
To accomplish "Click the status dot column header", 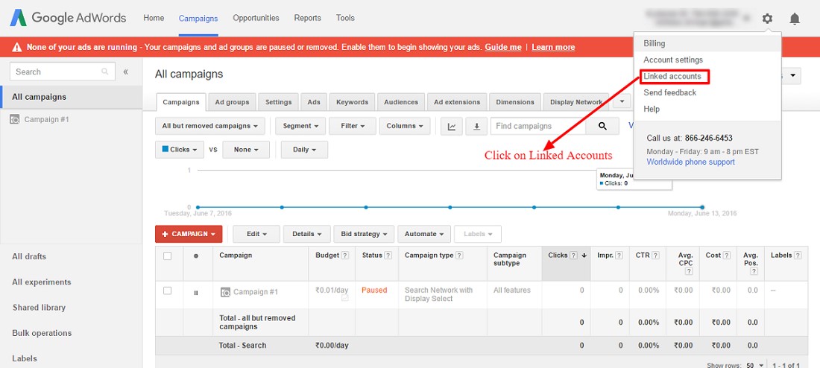I will click(196, 256).
